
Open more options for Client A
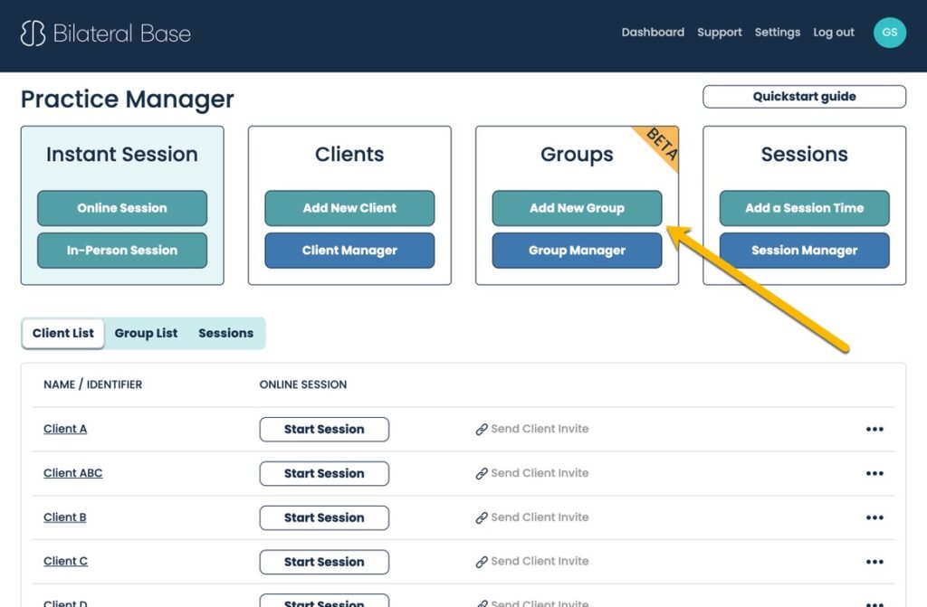pyautogui.click(x=874, y=429)
